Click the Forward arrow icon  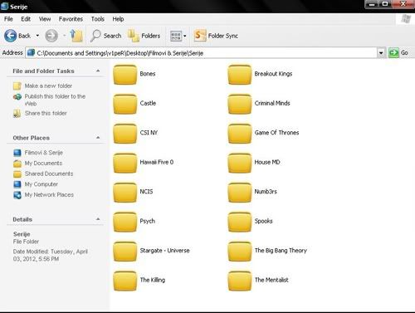(51, 36)
